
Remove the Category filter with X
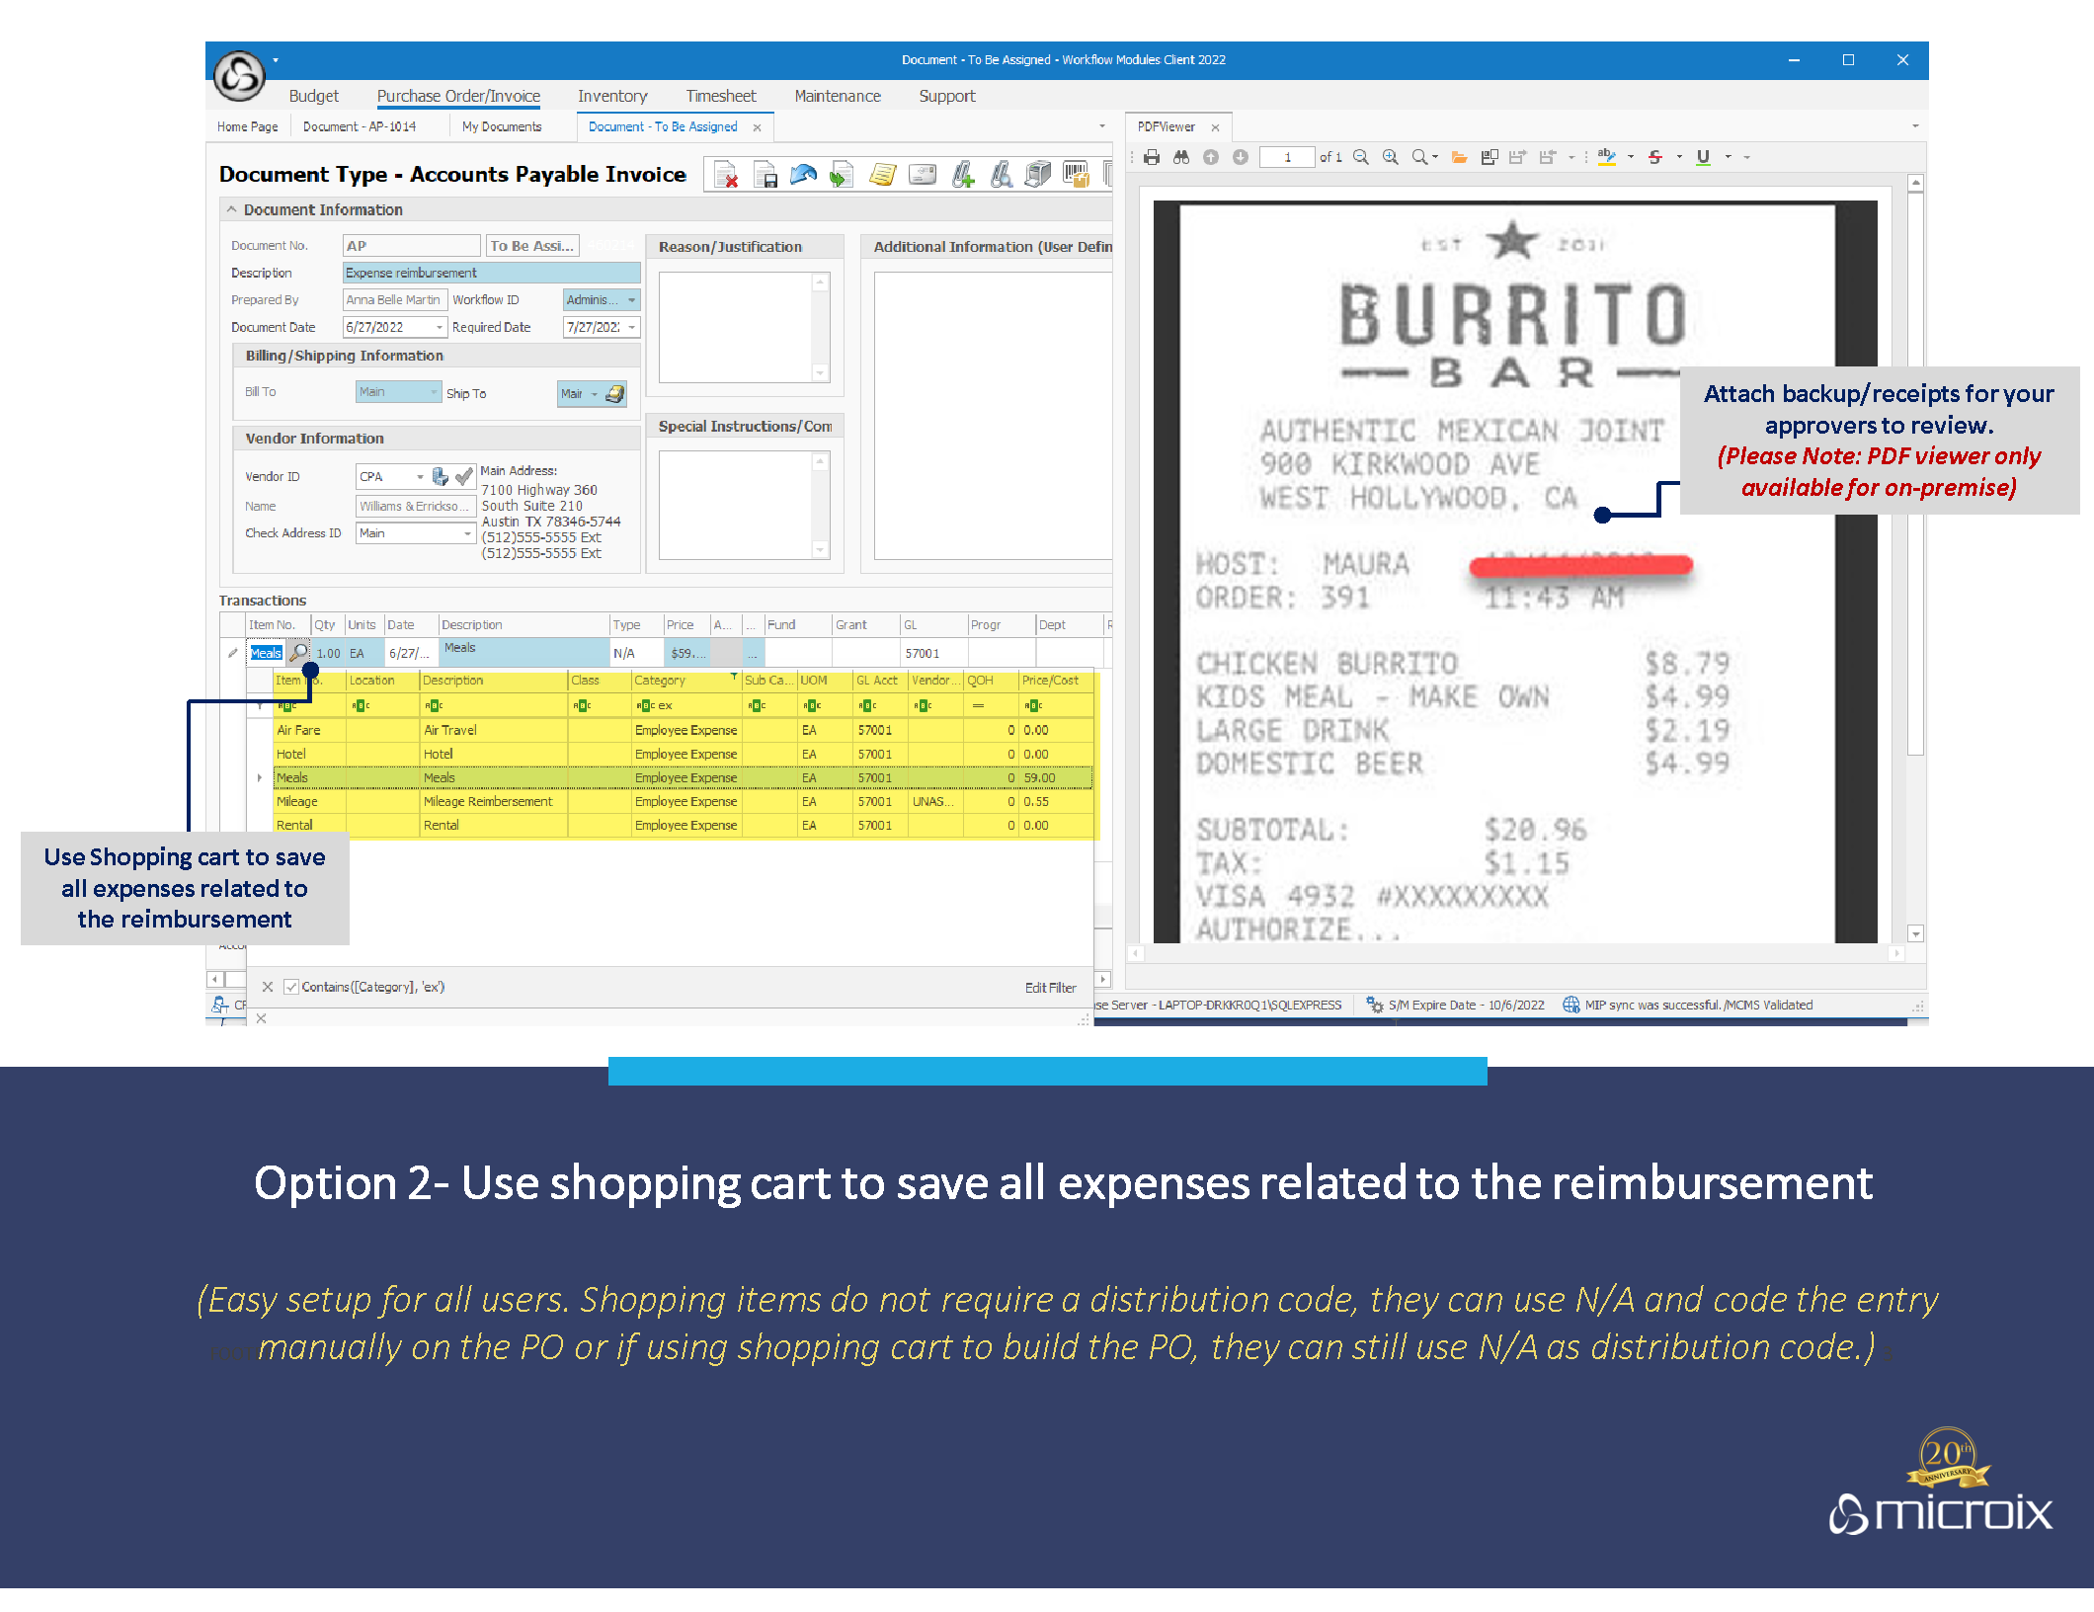(x=268, y=987)
